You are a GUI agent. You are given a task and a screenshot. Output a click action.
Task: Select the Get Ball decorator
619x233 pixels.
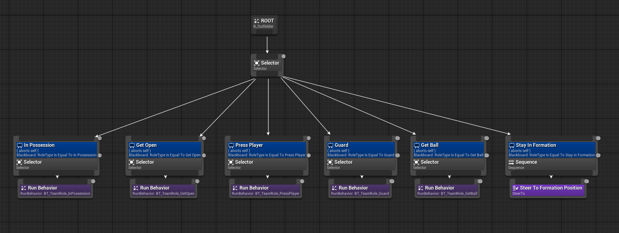448,150
